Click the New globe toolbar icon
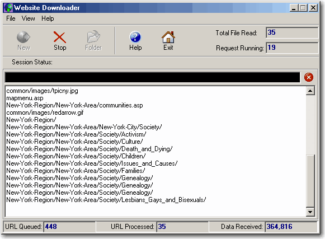 (23, 37)
